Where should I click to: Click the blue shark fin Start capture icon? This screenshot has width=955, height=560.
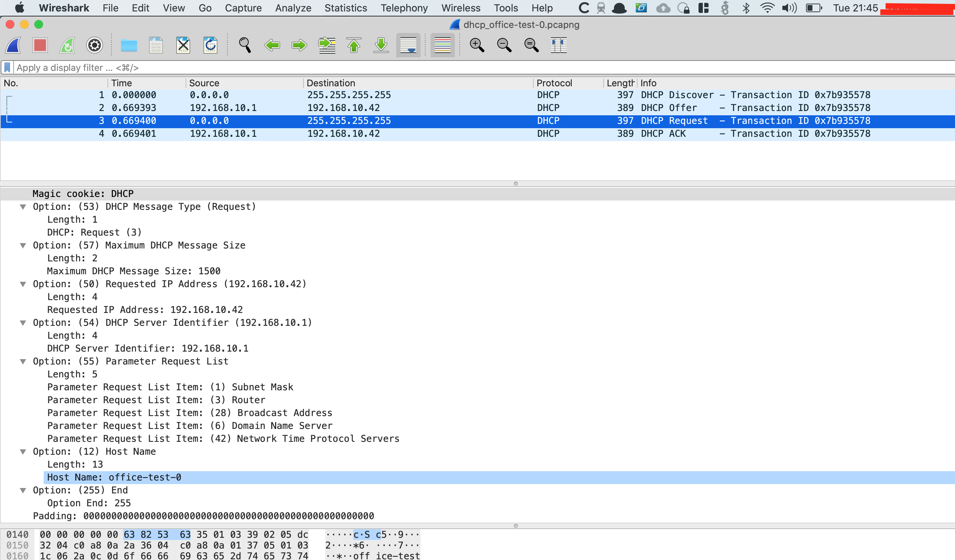[13, 45]
